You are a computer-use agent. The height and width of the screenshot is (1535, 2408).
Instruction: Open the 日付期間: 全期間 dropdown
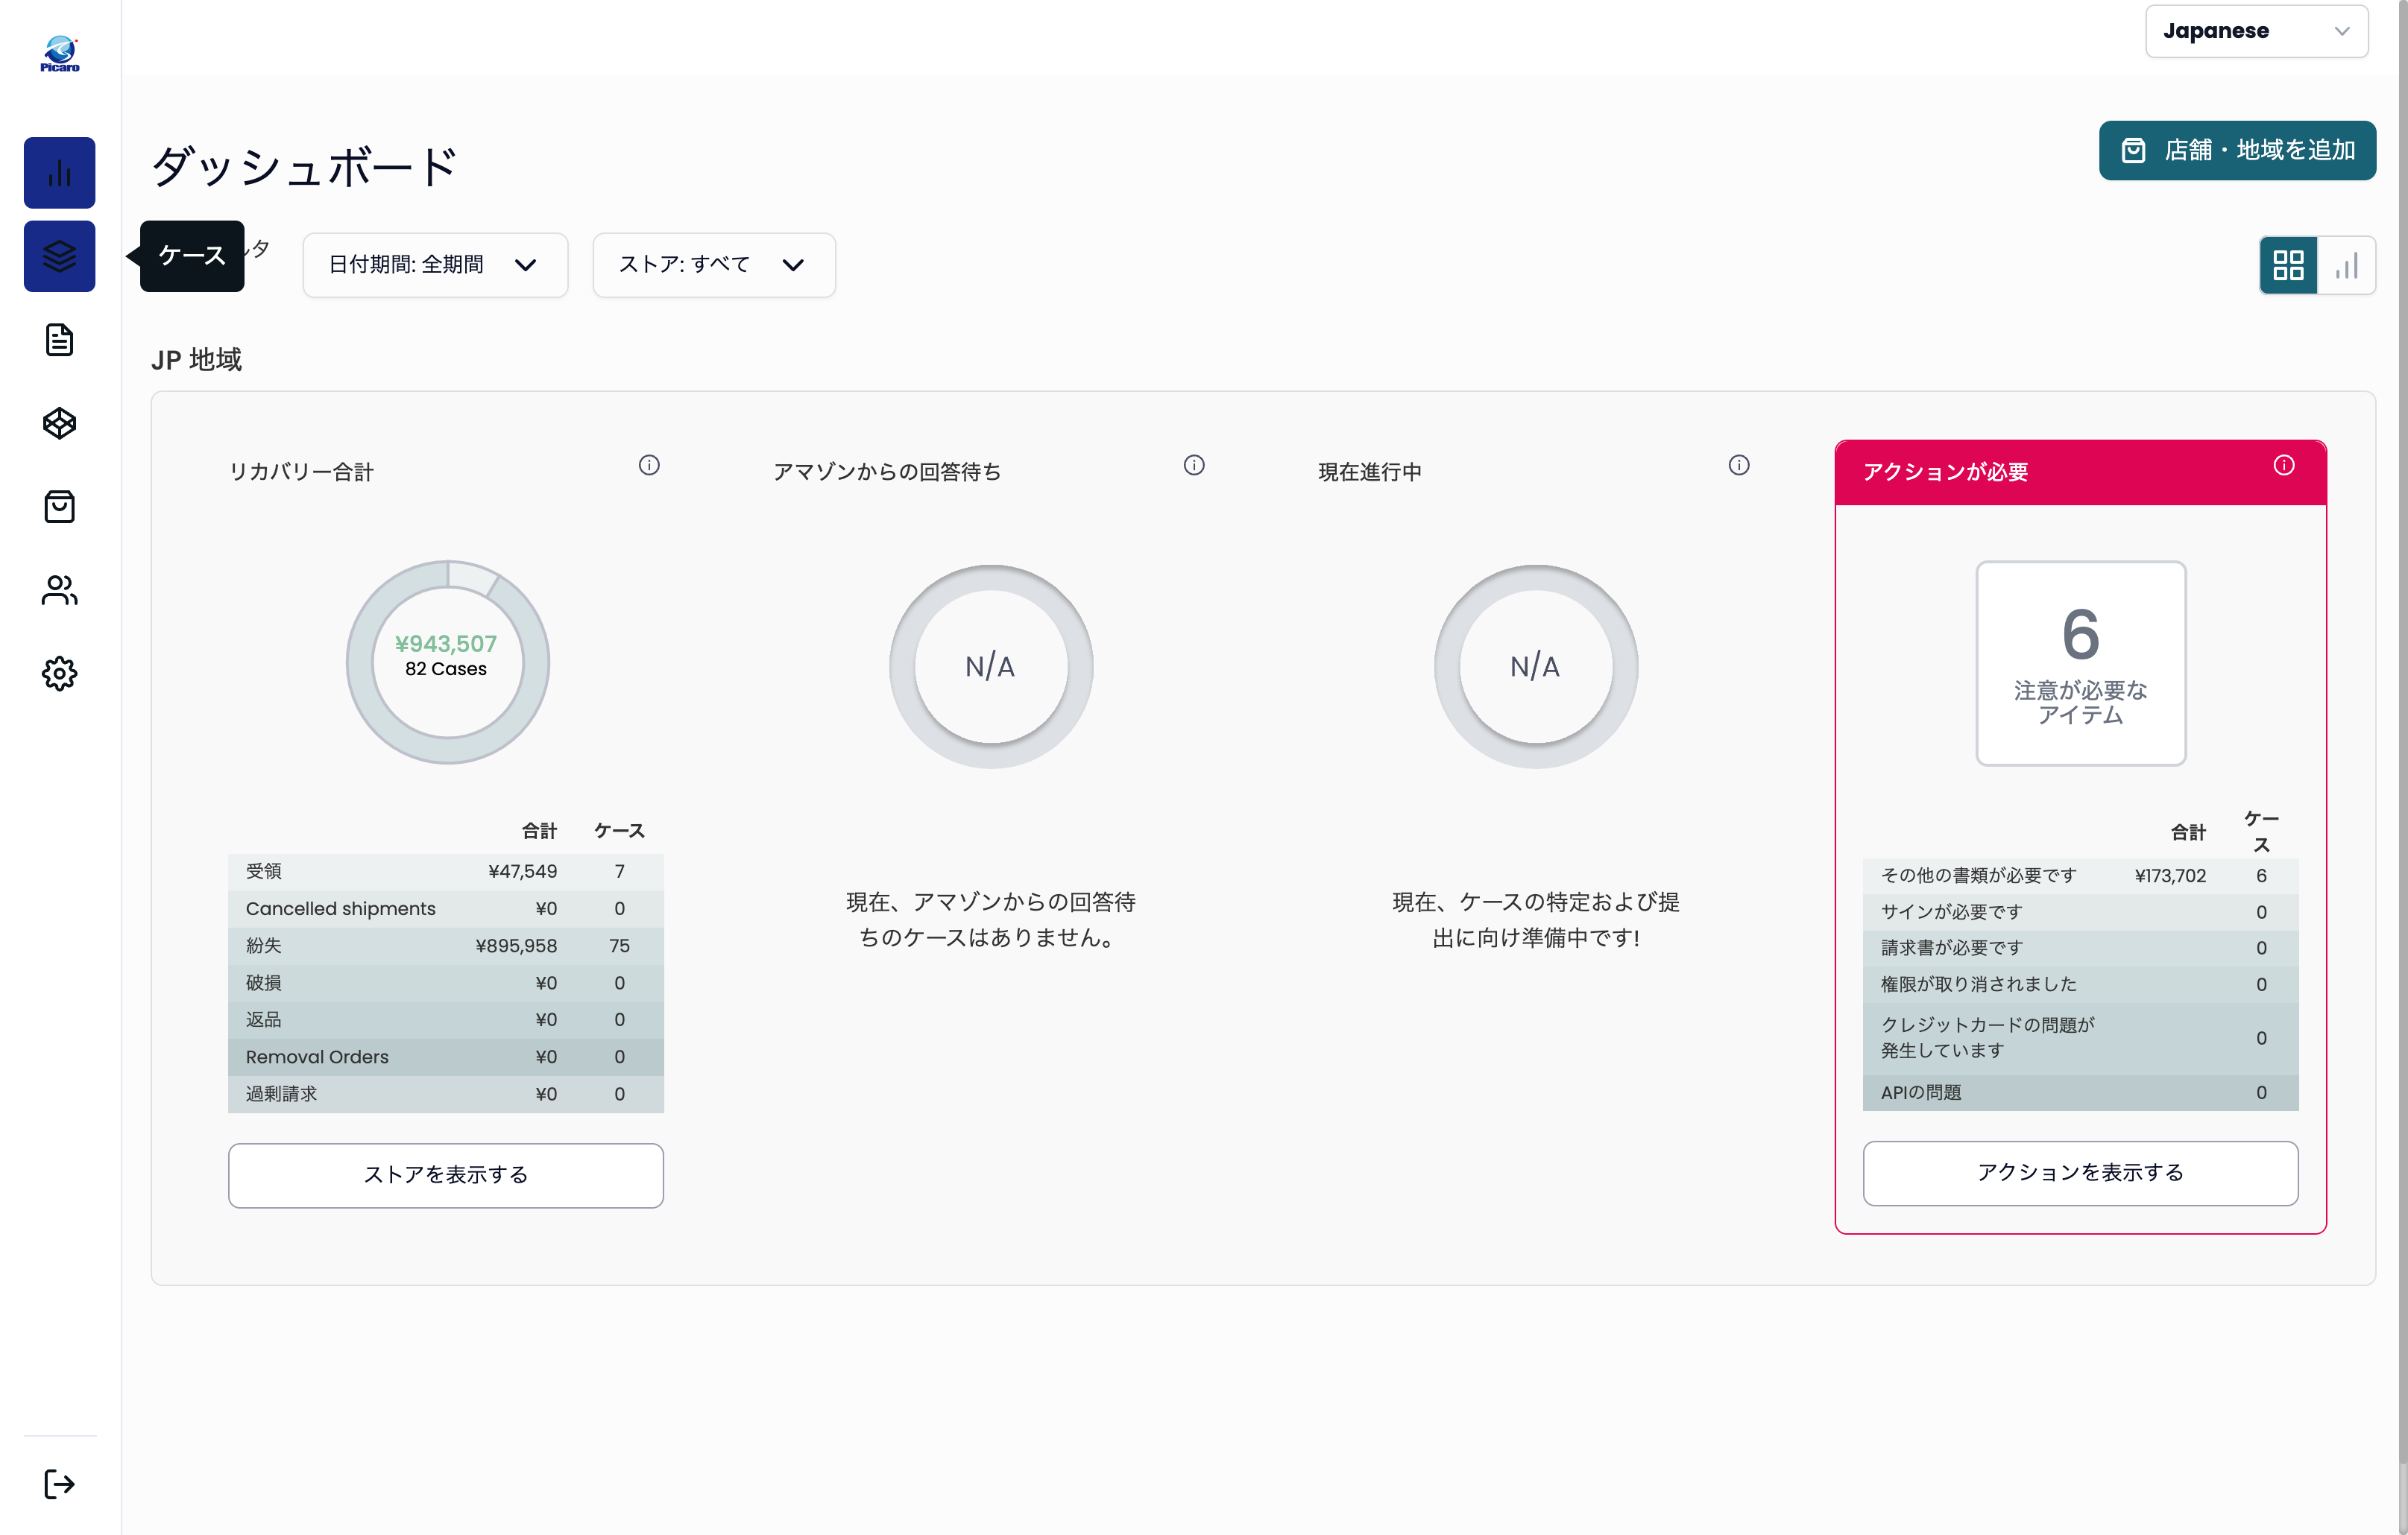(435, 265)
